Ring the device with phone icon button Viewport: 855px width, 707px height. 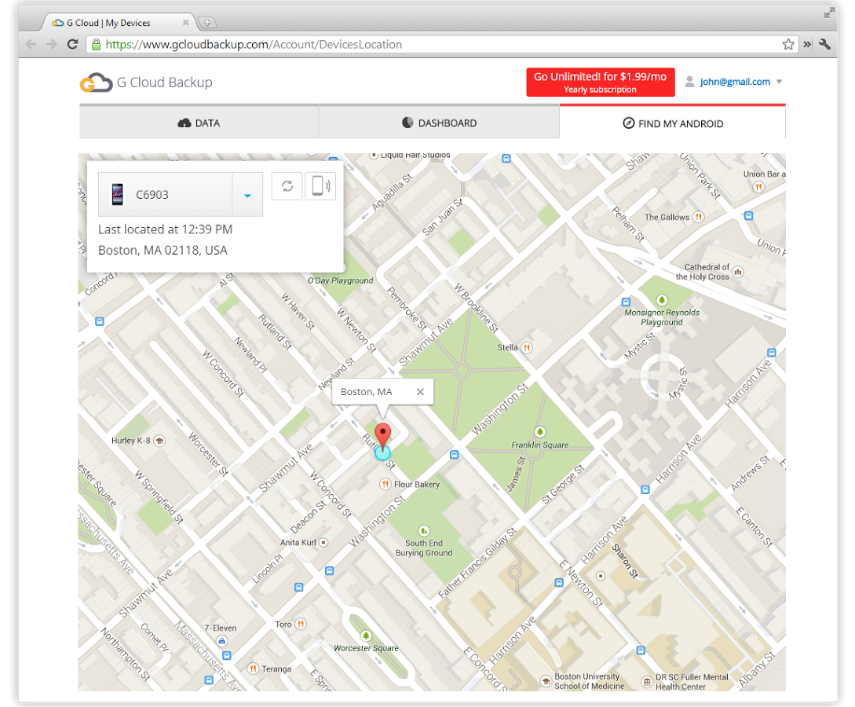click(x=320, y=186)
